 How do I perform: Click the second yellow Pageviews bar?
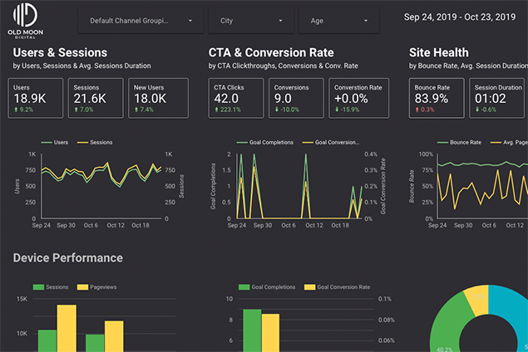(x=114, y=336)
